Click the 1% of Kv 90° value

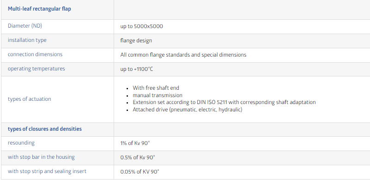click(x=135, y=143)
